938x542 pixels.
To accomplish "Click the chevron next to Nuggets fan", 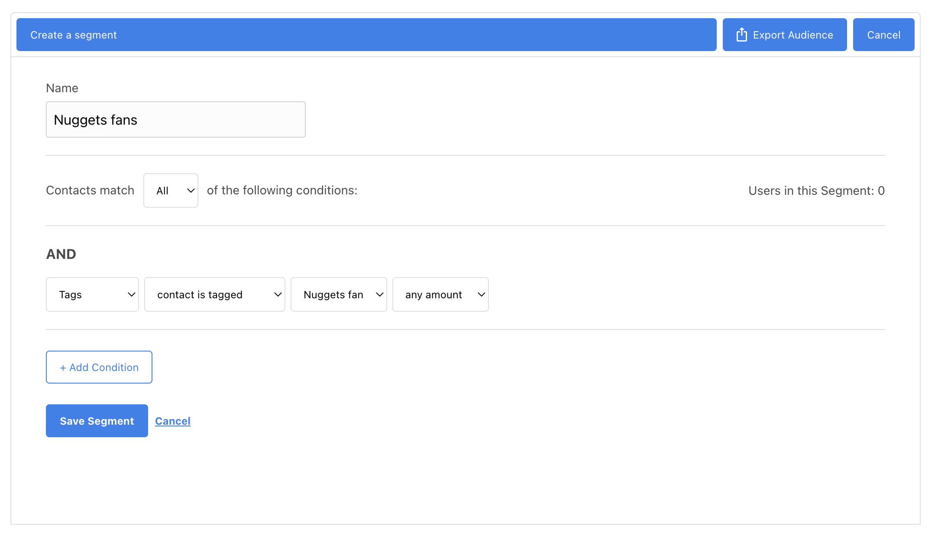I will coord(380,295).
